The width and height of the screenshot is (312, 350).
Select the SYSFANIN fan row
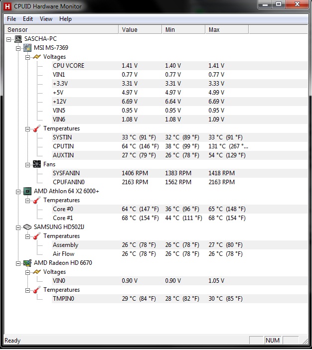[x=179, y=173]
